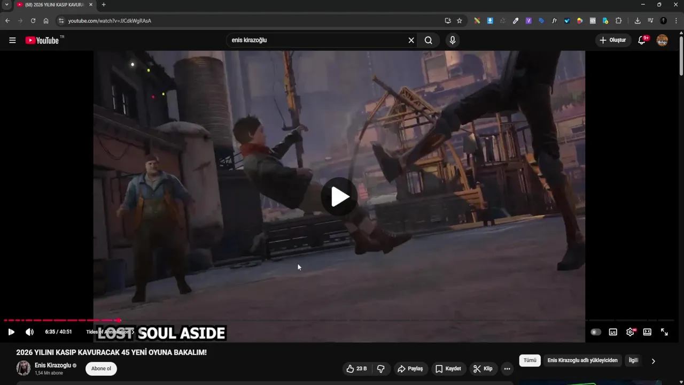This screenshot has height=385, width=684.
Task: Close the YouTube browser tab
Action: click(91, 5)
